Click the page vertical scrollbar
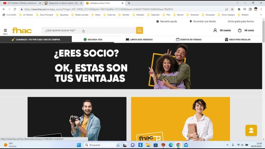This screenshot has height=149, width=265. click(x=264, y=31)
